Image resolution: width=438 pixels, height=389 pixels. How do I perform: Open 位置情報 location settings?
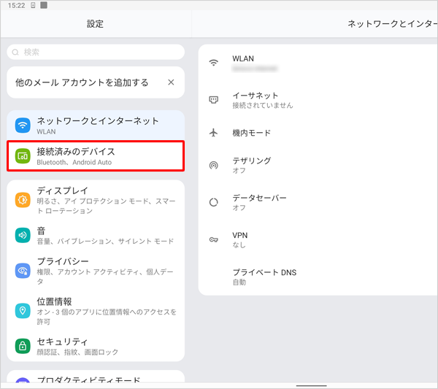[x=96, y=310]
